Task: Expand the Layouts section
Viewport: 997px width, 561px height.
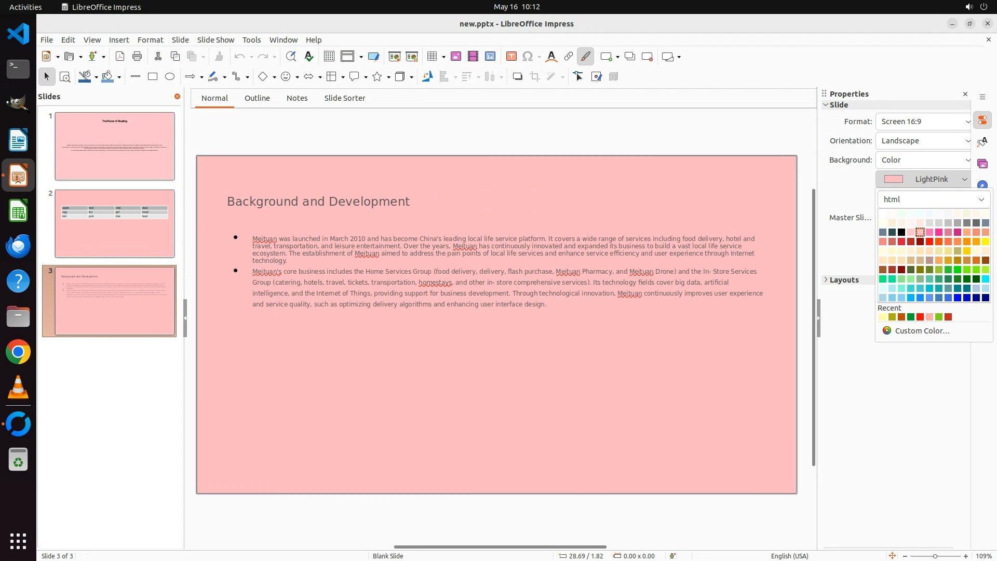Action: (844, 280)
